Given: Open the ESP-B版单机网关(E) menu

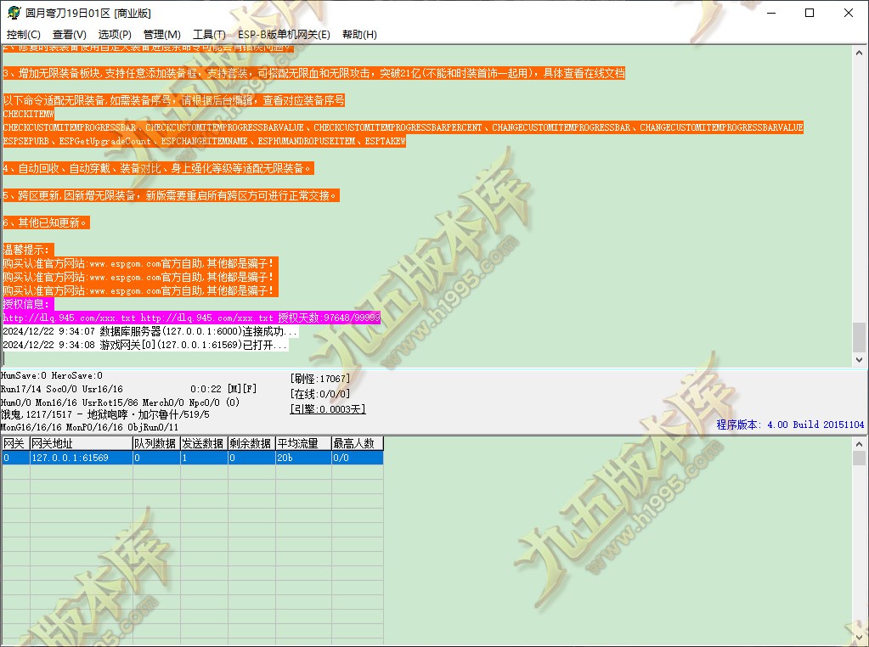Looking at the screenshot, I should click(284, 34).
